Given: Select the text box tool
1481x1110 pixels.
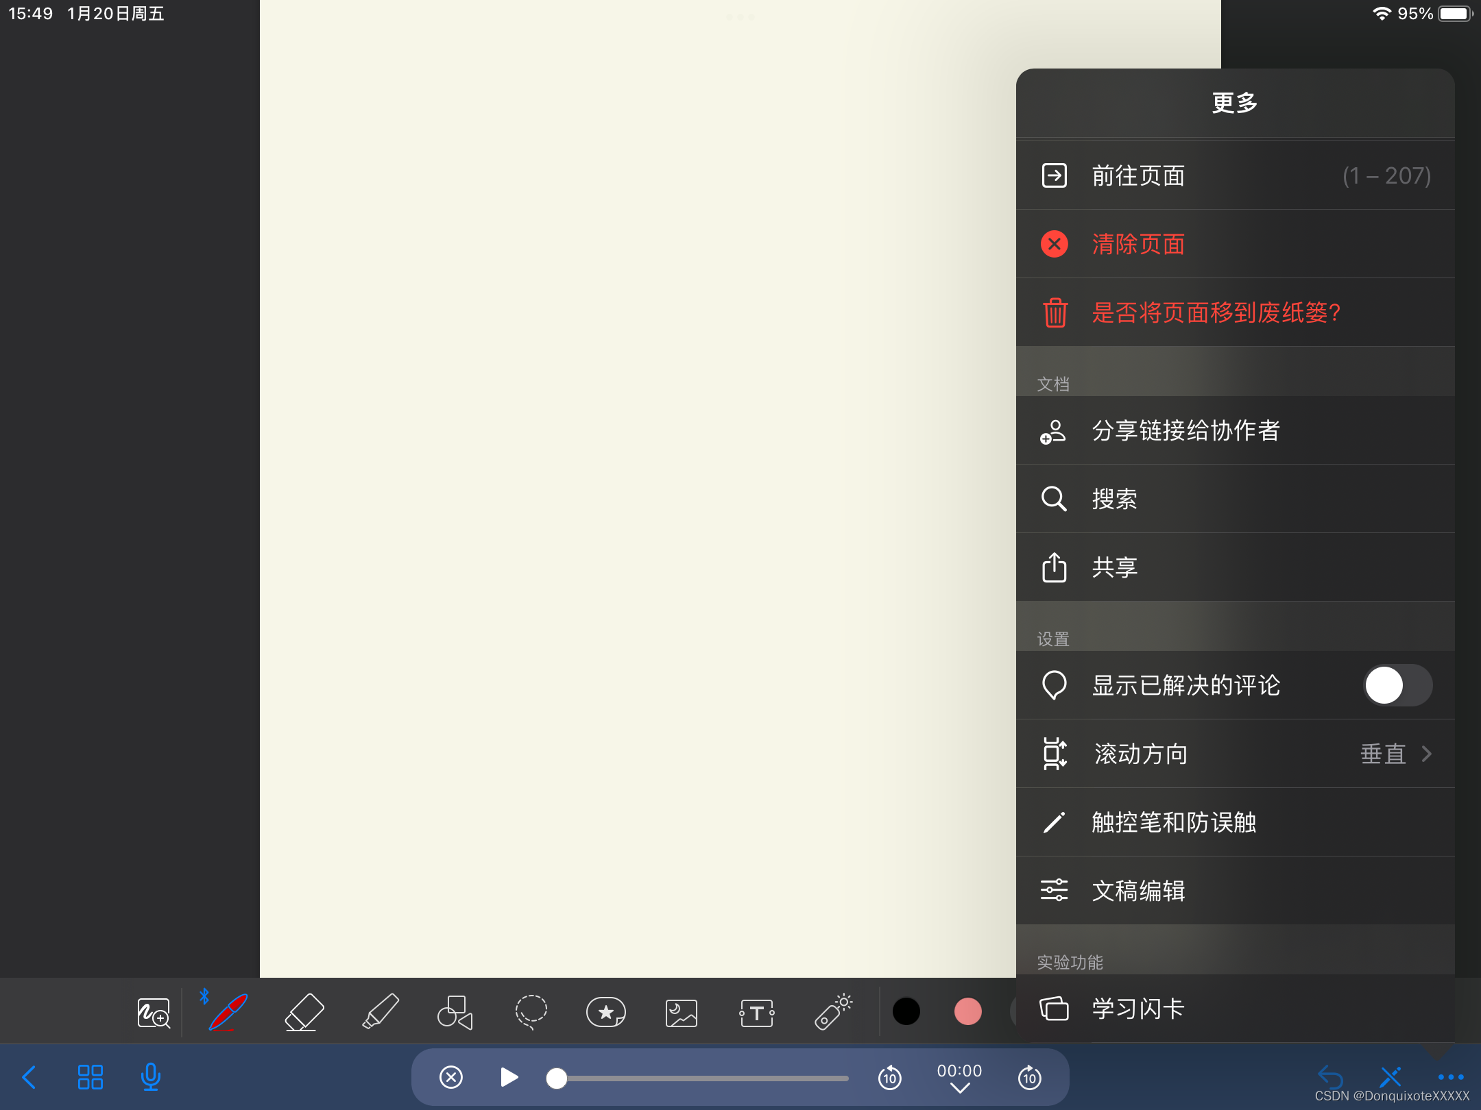Looking at the screenshot, I should (x=757, y=1013).
